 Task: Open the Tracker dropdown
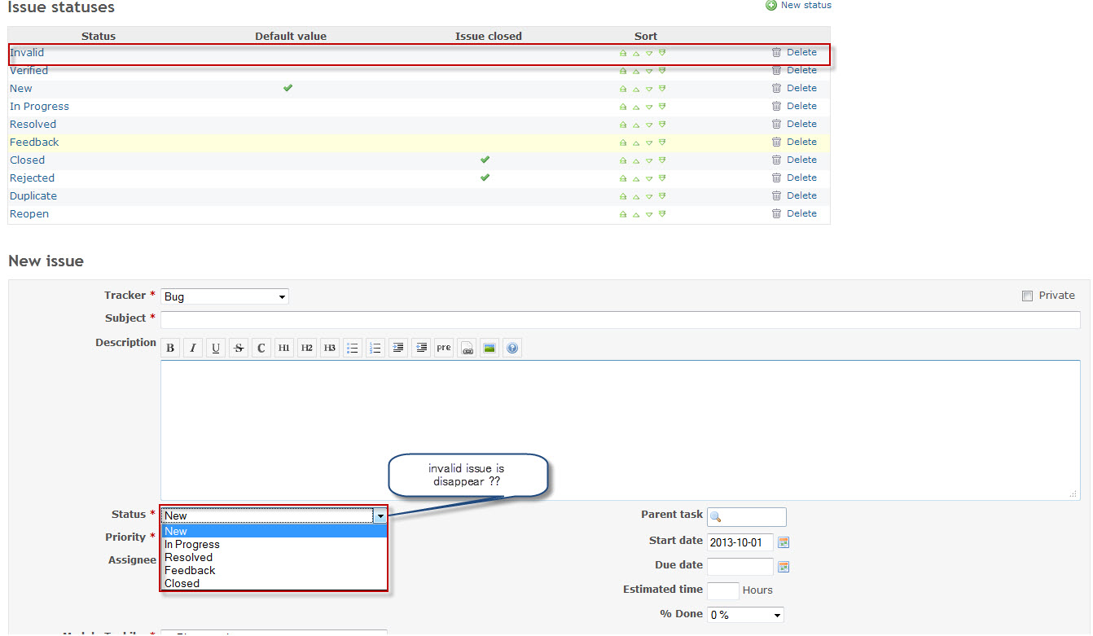click(x=224, y=296)
